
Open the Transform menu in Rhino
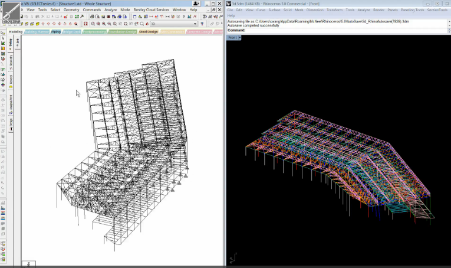[334, 10]
